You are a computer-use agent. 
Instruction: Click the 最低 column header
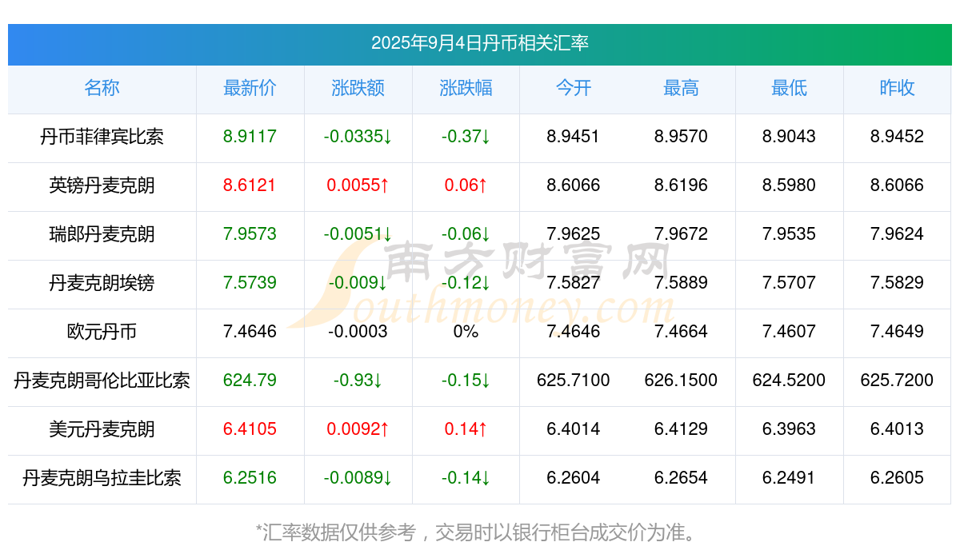[x=790, y=88]
